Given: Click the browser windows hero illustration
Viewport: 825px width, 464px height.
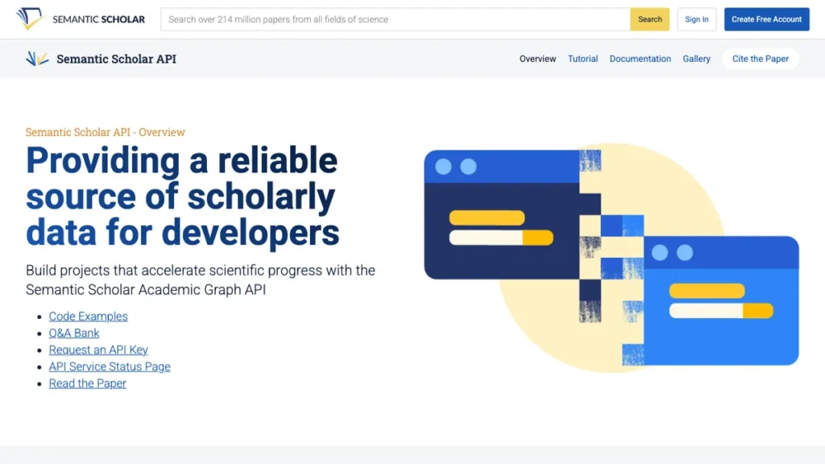Looking at the screenshot, I should (611, 258).
